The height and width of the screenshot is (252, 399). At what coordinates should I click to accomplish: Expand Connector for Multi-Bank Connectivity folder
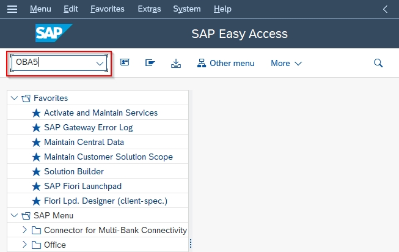click(x=24, y=230)
